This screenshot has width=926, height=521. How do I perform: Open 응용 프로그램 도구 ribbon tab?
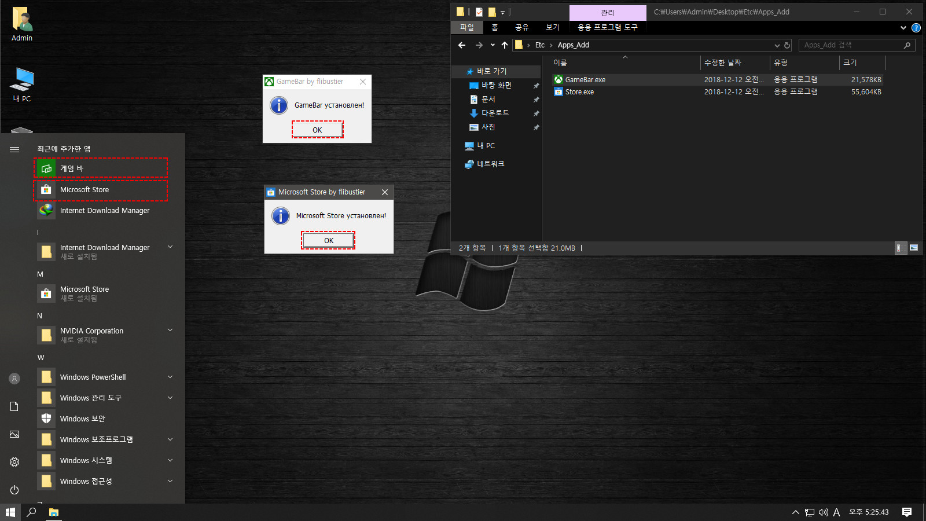[x=608, y=27]
